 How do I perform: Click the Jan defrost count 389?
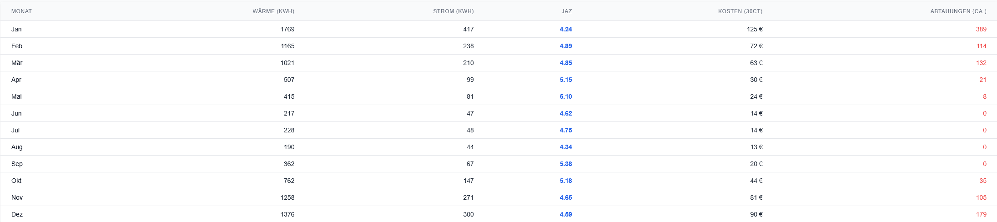click(x=981, y=29)
